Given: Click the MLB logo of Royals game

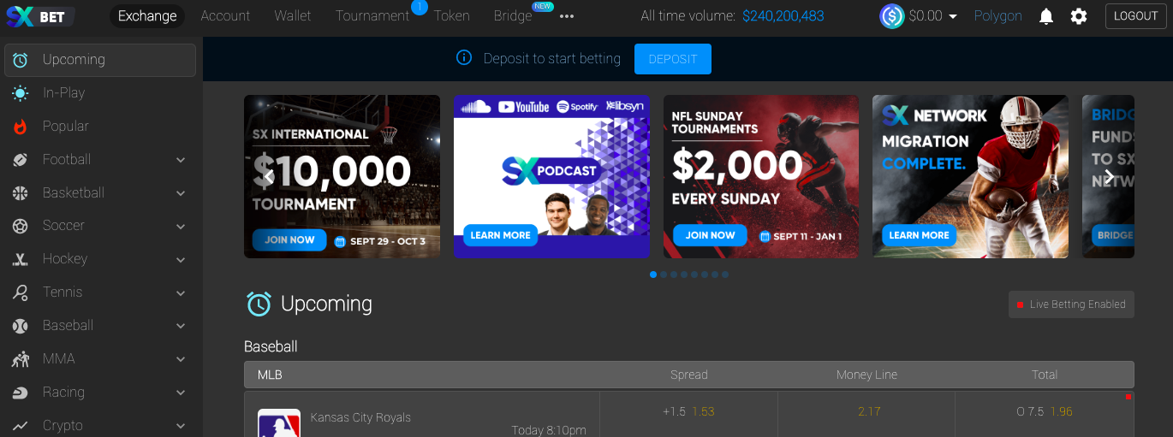Looking at the screenshot, I should click(x=279, y=423).
